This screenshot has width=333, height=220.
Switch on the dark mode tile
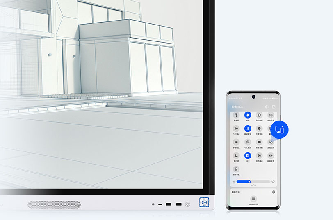coord(259,156)
